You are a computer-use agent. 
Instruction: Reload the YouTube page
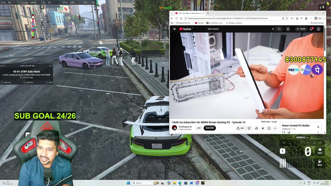pos(176,18)
